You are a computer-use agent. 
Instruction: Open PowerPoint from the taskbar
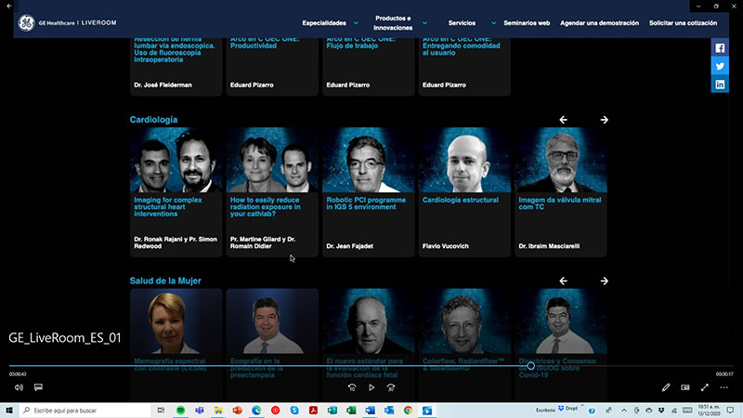[238, 411]
